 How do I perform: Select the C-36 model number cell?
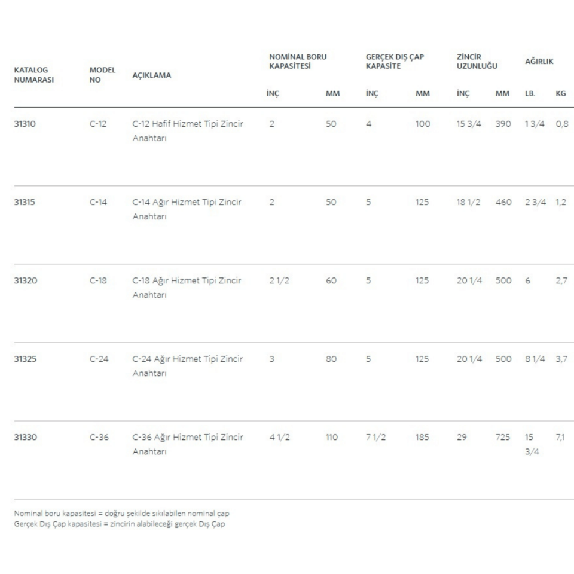pyautogui.click(x=99, y=437)
